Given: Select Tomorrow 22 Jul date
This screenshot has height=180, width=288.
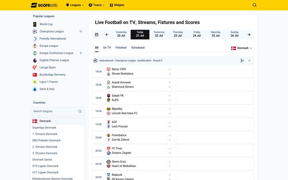Looking at the screenshot, I should point(159,34).
